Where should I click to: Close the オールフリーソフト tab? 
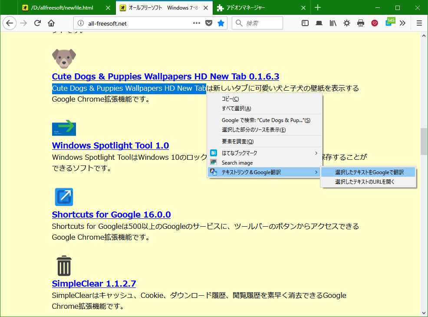(206, 8)
